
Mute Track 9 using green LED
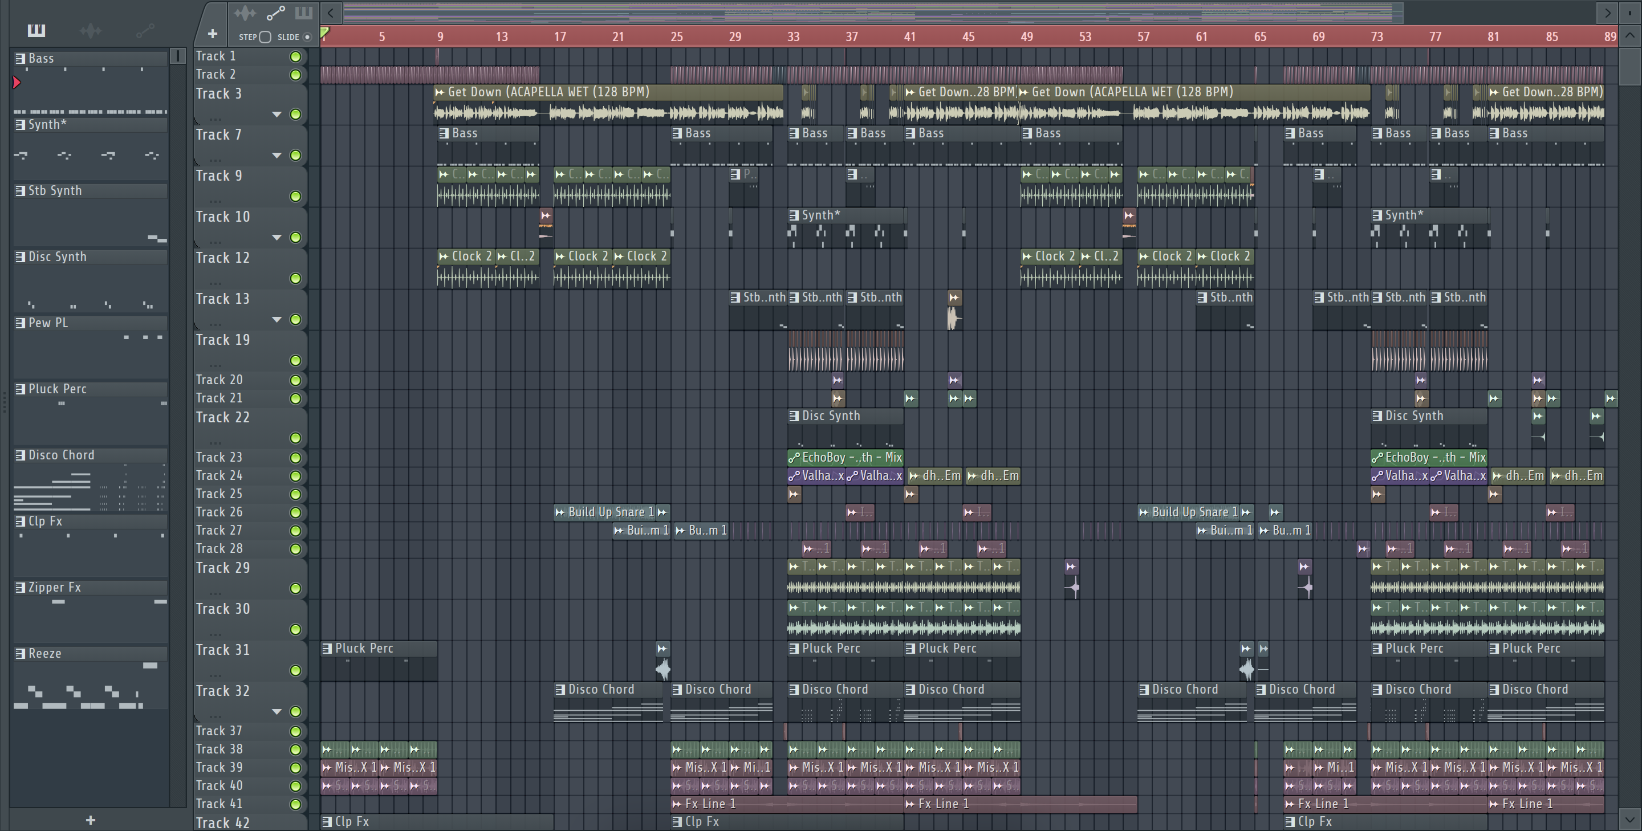(x=295, y=196)
